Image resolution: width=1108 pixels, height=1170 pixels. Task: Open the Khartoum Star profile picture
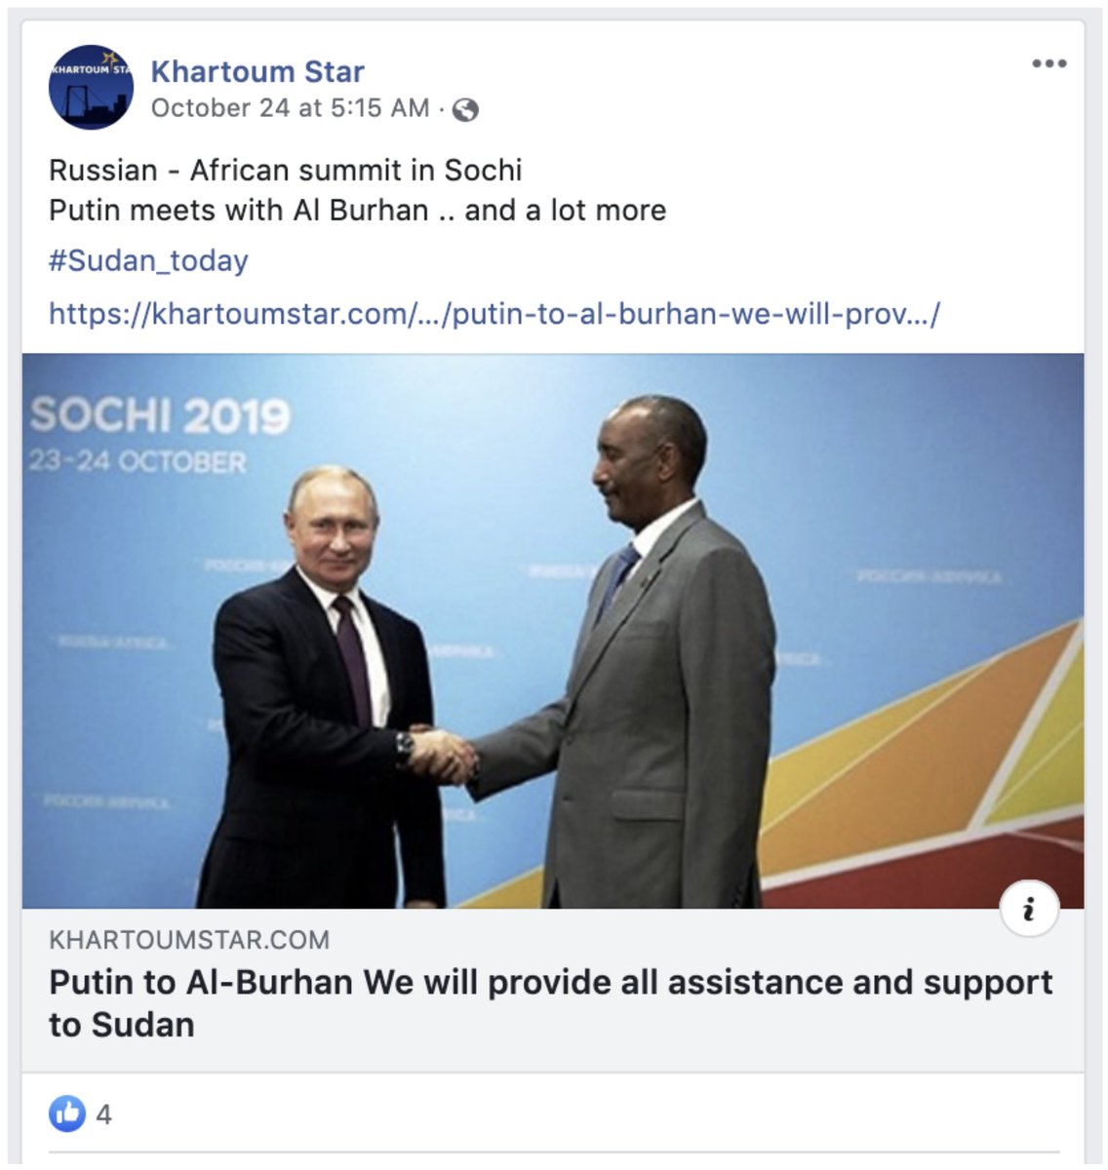(91, 87)
